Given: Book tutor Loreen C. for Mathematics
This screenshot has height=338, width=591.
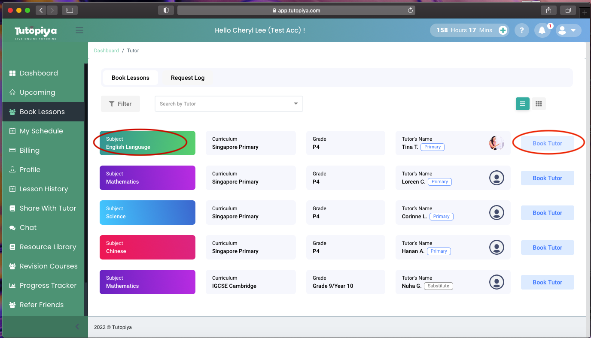Looking at the screenshot, I should point(547,178).
